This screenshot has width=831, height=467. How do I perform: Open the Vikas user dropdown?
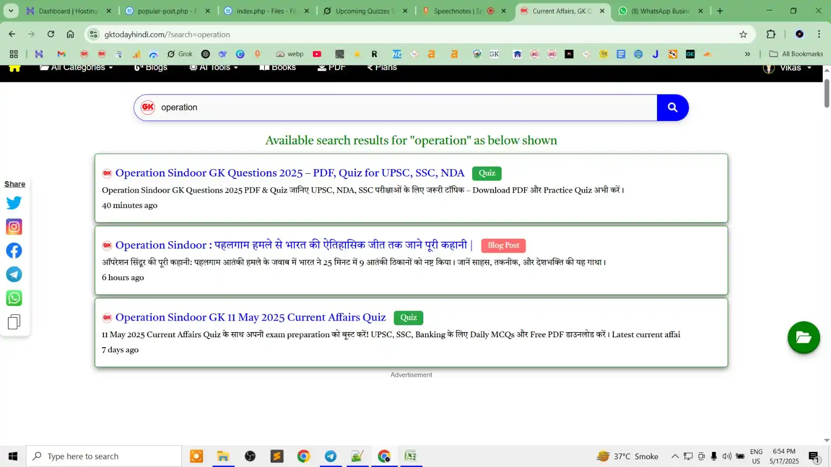click(x=787, y=68)
